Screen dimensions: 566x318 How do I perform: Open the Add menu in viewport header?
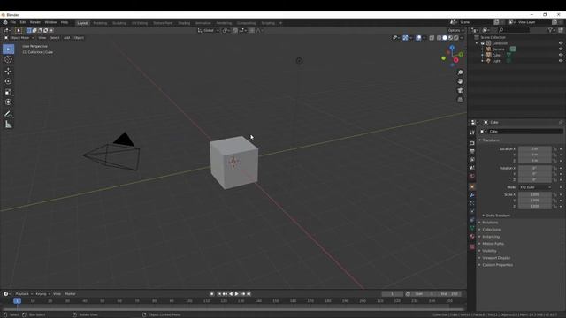pyautogui.click(x=67, y=38)
